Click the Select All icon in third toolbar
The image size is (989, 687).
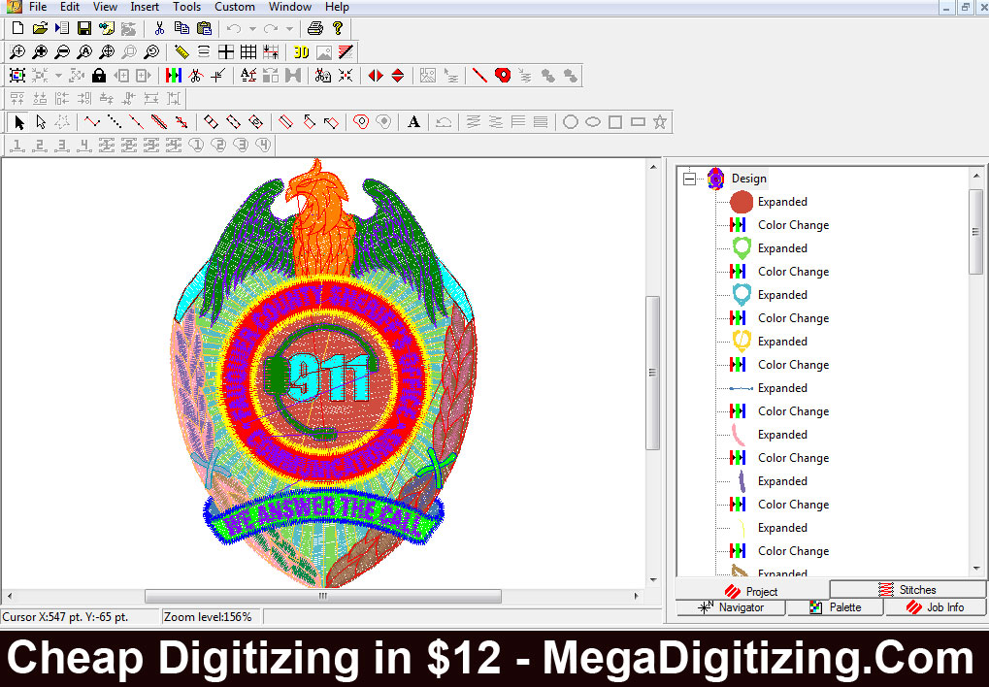(x=17, y=76)
